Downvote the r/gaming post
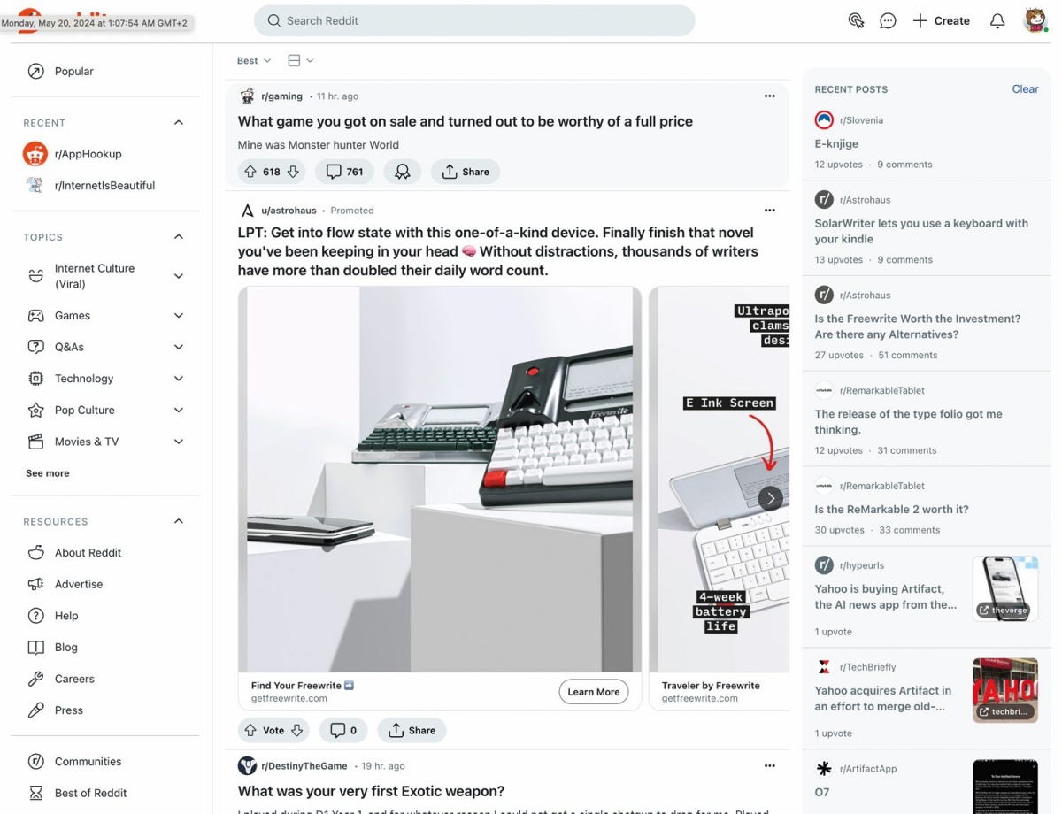This screenshot has width=1062, height=814. point(293,172)
